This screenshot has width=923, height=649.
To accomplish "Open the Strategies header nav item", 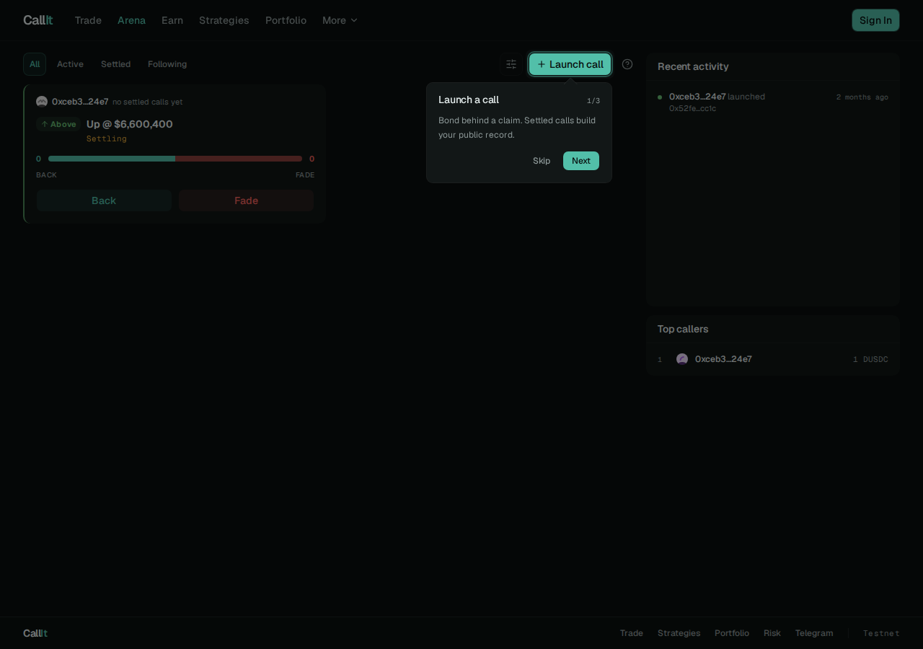I will point(224,20).
